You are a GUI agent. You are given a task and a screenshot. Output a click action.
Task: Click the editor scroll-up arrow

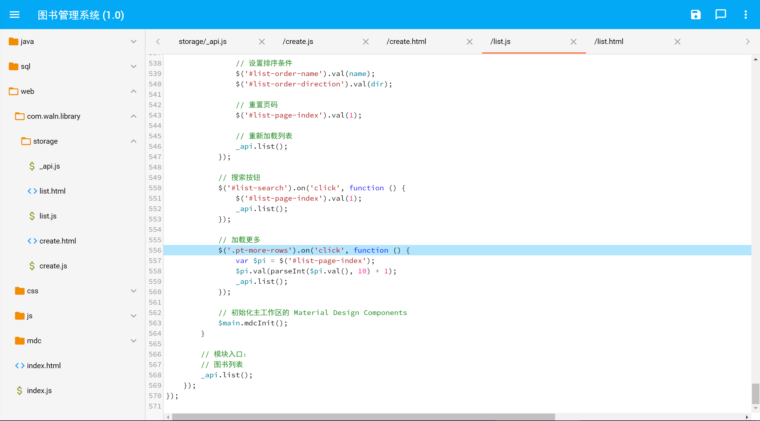click(756, 59)
